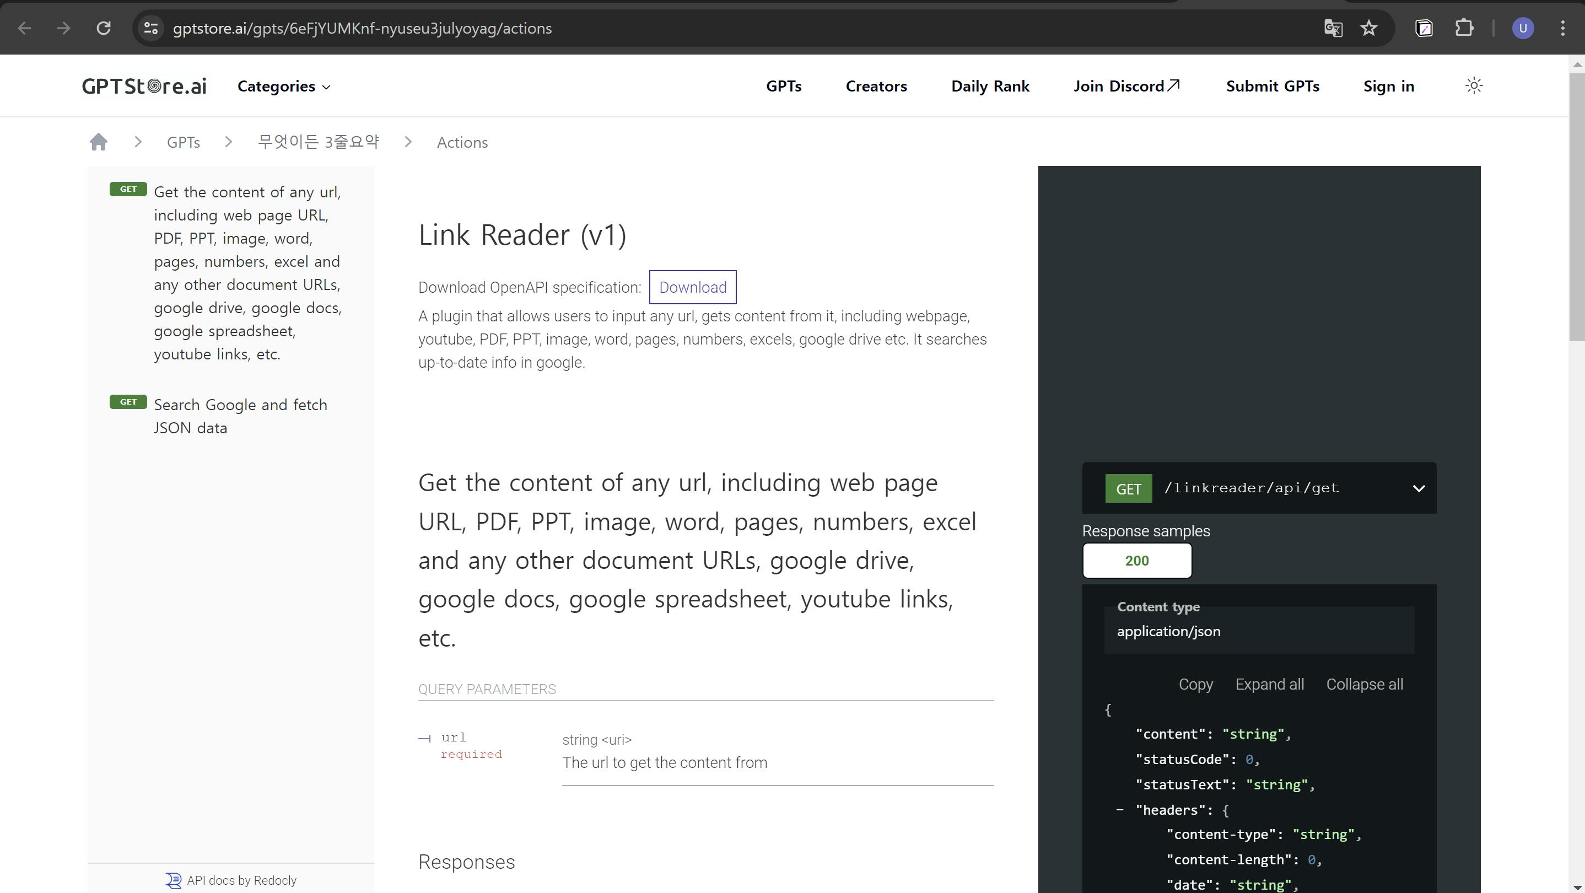Open the browser extensions puzzle icon
1585x893 pixels.
[1464, 28]
